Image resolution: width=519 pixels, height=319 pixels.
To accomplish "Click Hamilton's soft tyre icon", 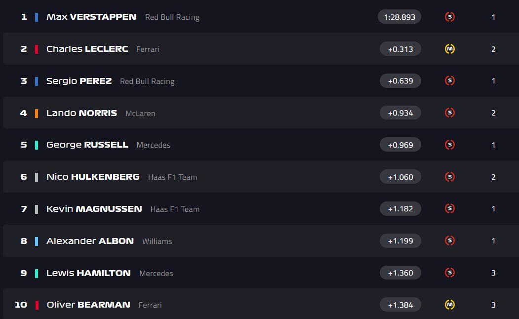I will 449,273.
